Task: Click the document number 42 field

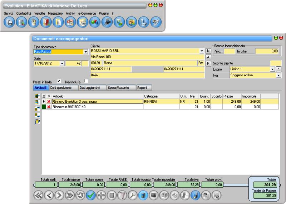Action: (x=73, y=63)
